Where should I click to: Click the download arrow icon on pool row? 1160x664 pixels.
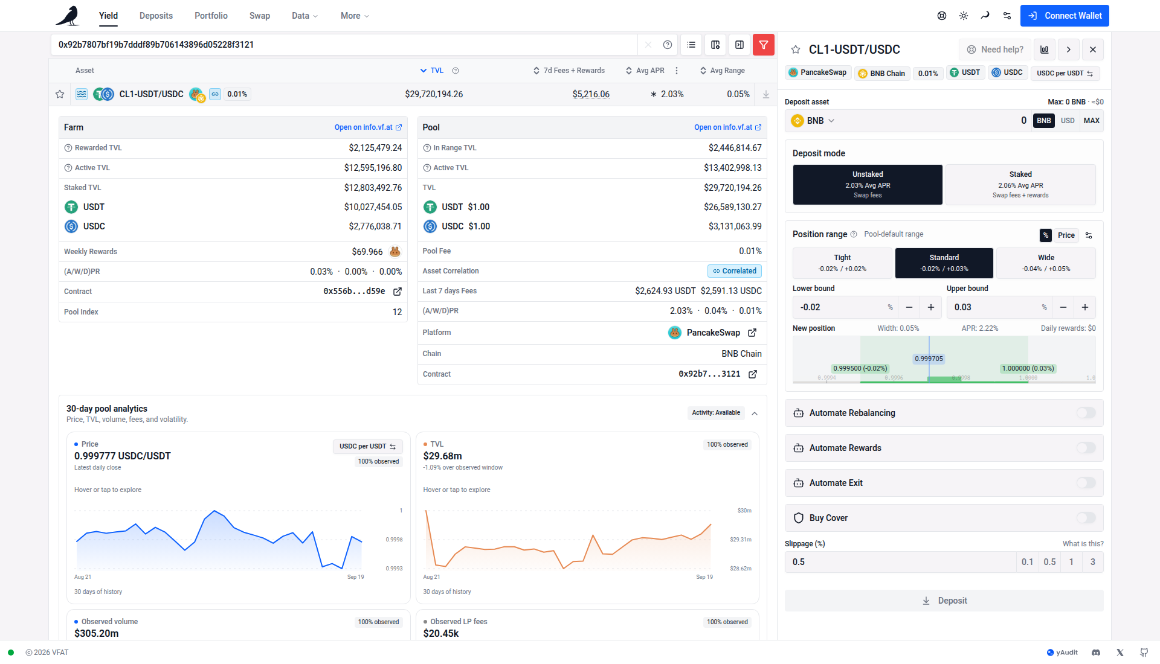pos(766,94)
